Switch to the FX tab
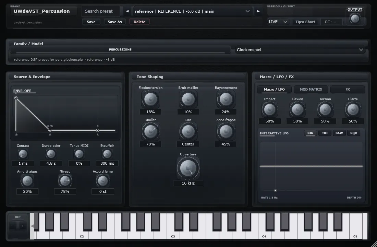This screenshot has height=247, width=377. (x=348, y=89)
